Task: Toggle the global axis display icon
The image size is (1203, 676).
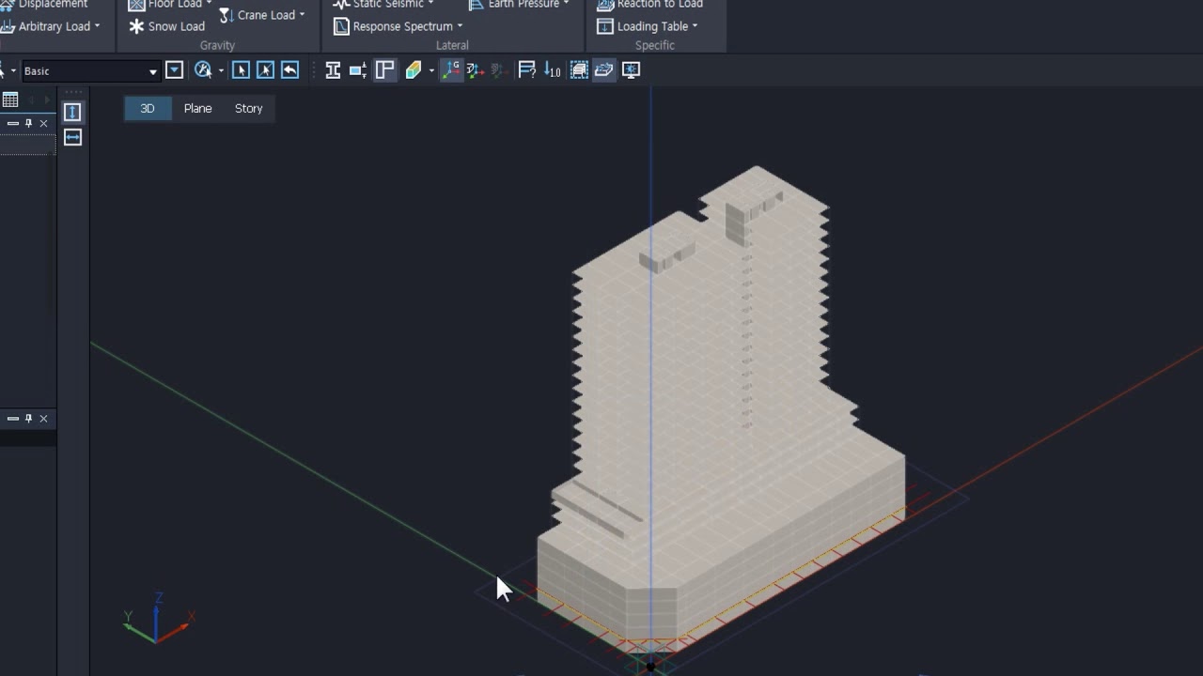Action: [x=452, y=70]
